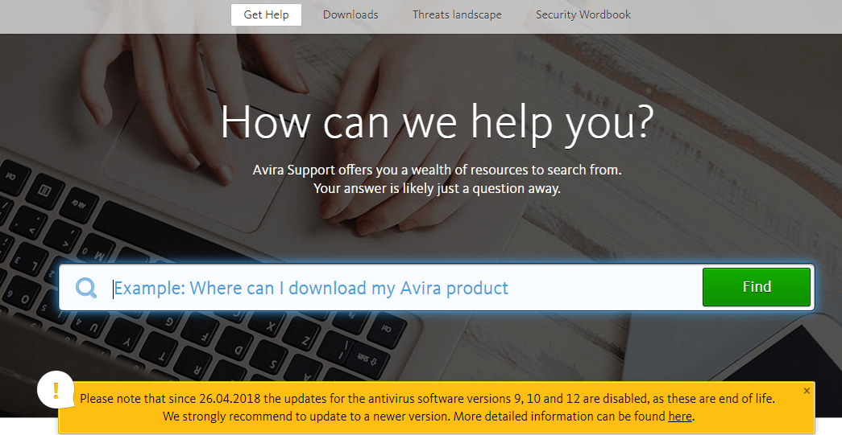This screenshot has width=842, height=435.
Task: Close the yellow end-of-life notice banner
Action: click(807, 391)
